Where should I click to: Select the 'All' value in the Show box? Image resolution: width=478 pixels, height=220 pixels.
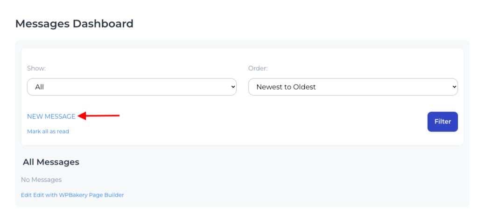[40, 87]
